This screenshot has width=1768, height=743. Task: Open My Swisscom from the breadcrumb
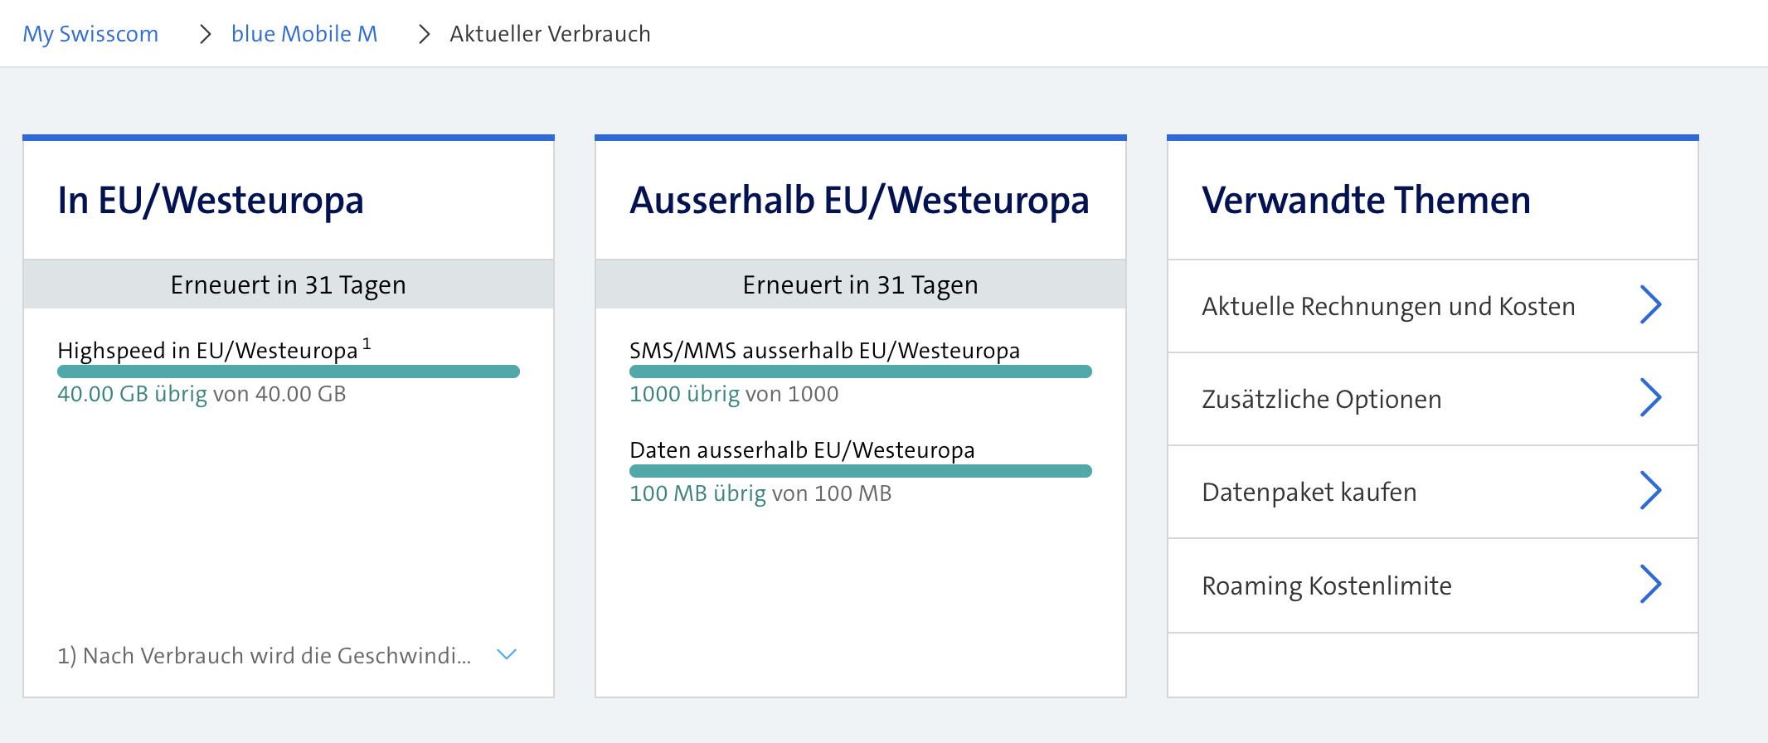click(x=90, y=34)
